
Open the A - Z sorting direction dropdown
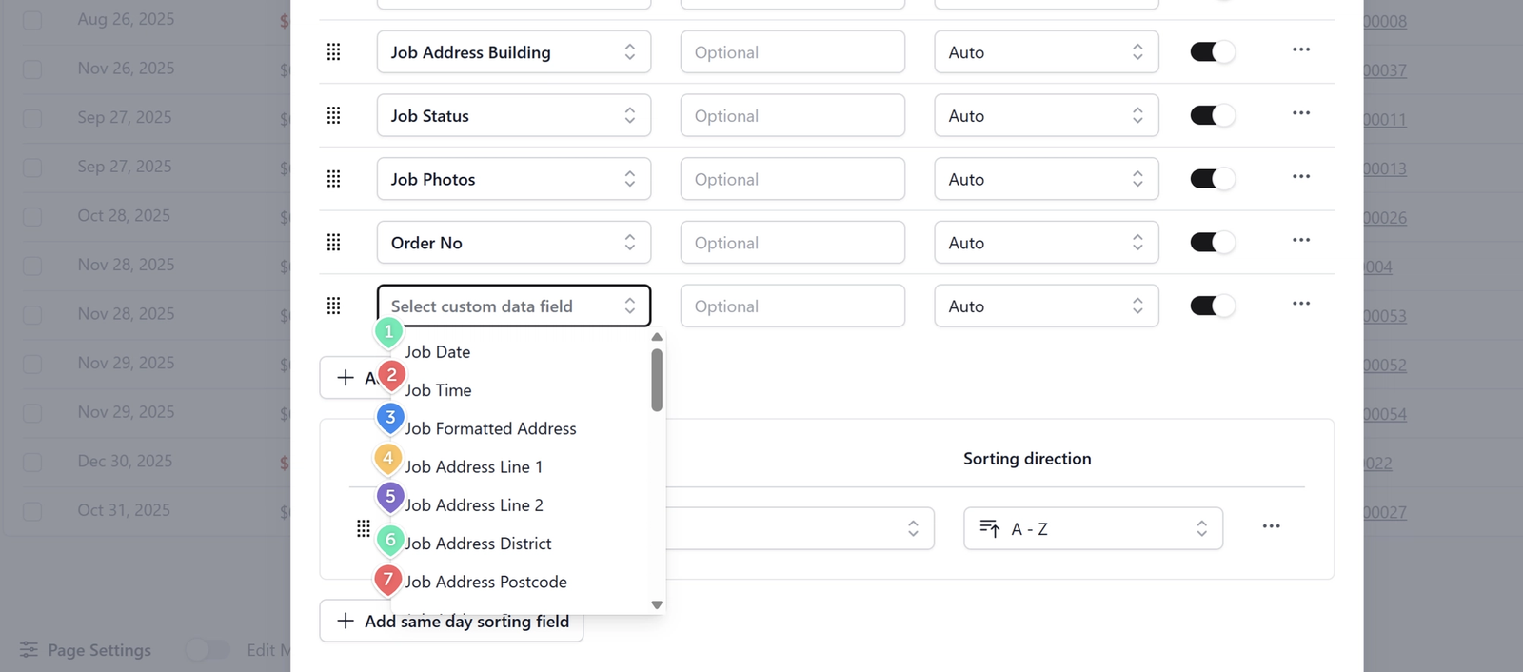point(1093,528)
